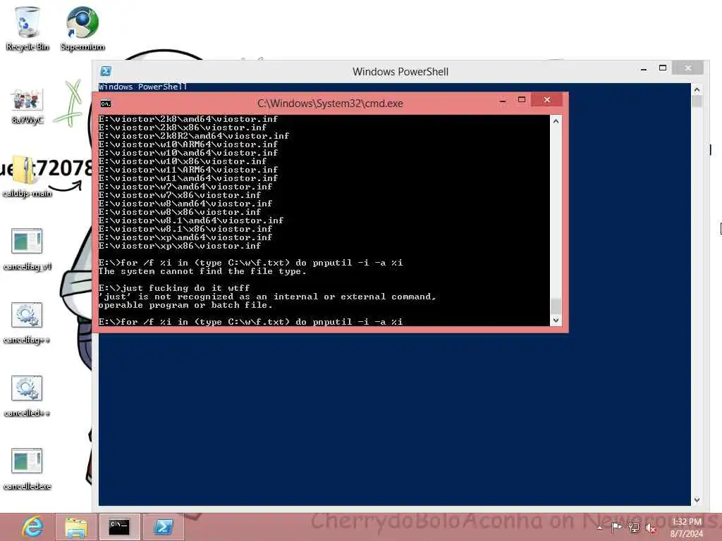
Task: Click the line E:\viostor\w11\amd64\viostor.inf
Action: coord(188,178)
